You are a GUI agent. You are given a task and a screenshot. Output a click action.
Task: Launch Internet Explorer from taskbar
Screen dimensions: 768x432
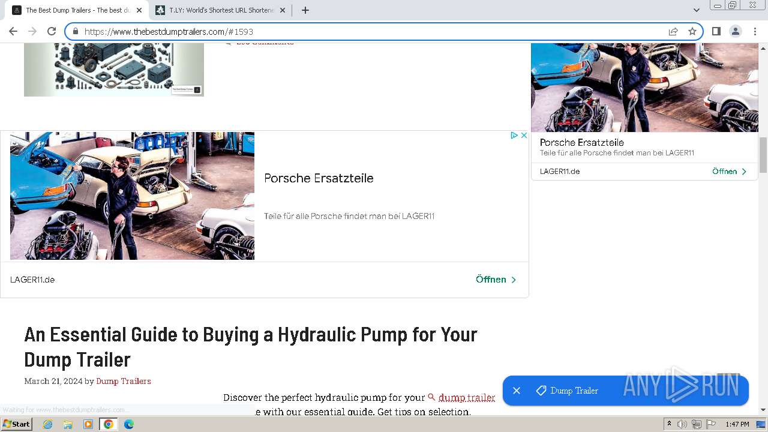click(x=48, y=424)
